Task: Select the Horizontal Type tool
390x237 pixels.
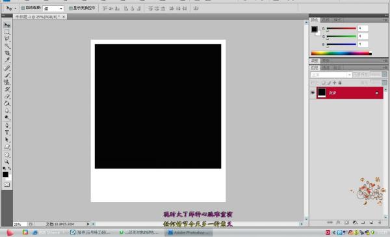Action: (7, 133)
